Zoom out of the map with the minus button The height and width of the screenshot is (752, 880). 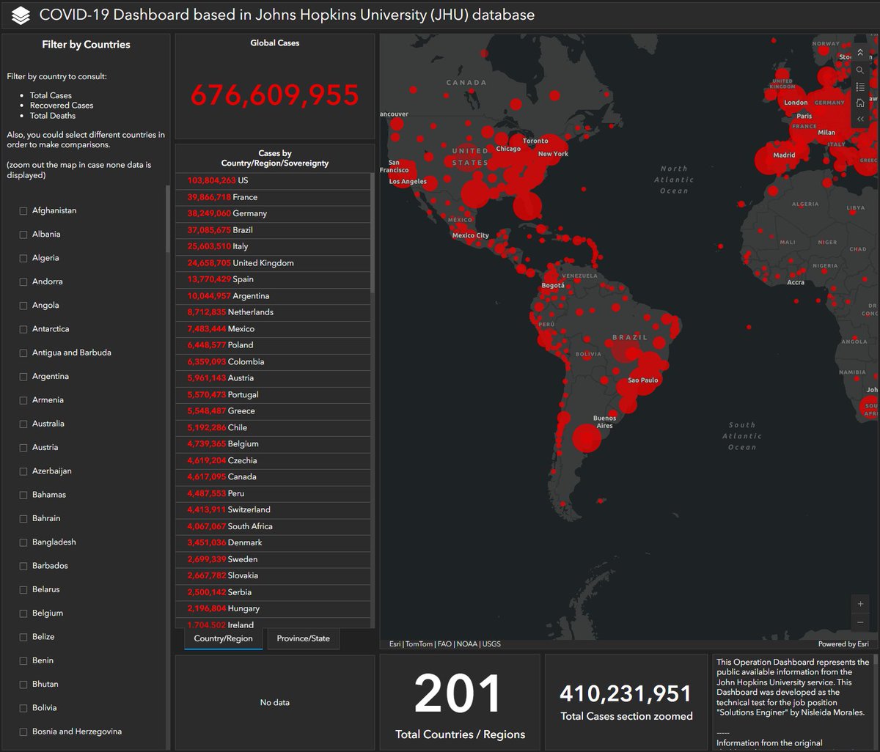pos(860,622)
